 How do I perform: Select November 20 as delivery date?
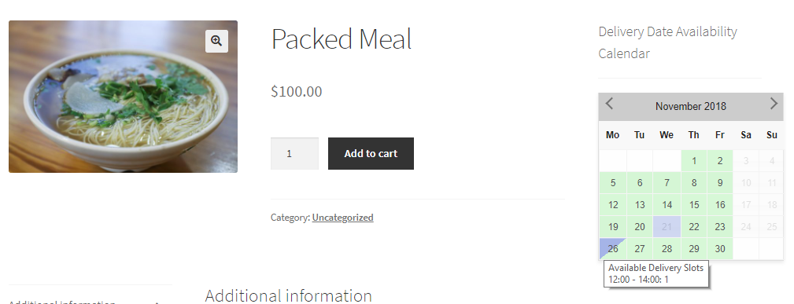tap(640, 226)
